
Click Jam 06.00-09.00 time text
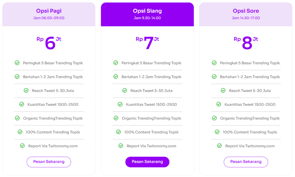pyautogui.click(x=49, y=18)
